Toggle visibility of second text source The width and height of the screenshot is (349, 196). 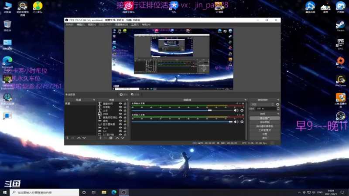tap(120, 107)
